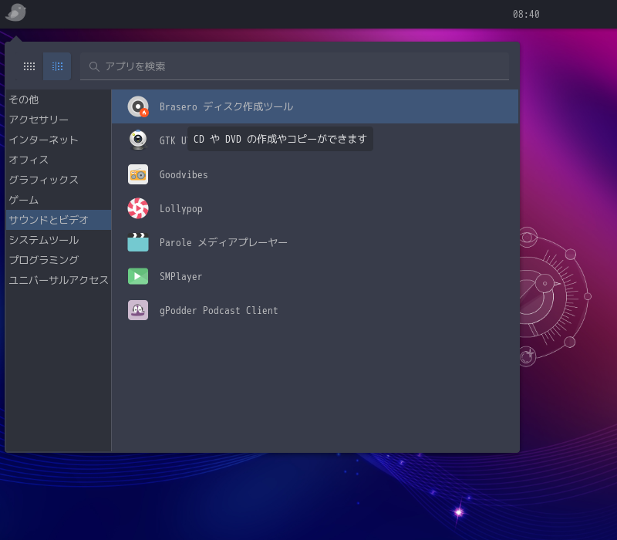Click the 08:40 panel clock
The height and width of the screenshot is (540, 617).
pos(526,14)
